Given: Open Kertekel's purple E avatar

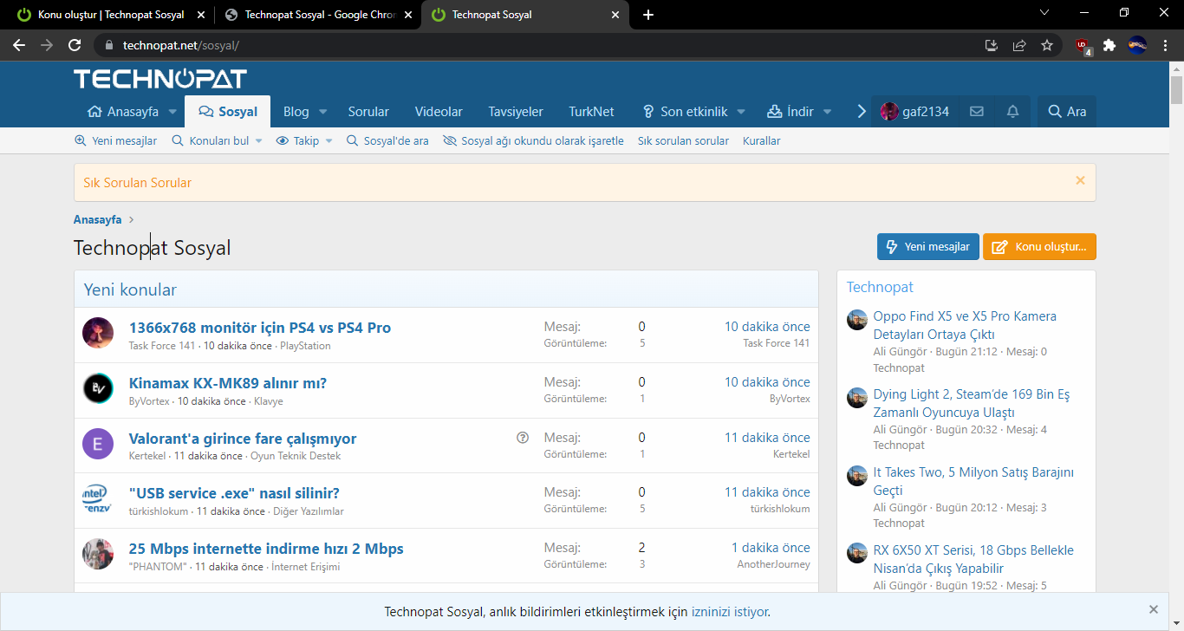Looking at the screenshot, I should tap(98, 444).
